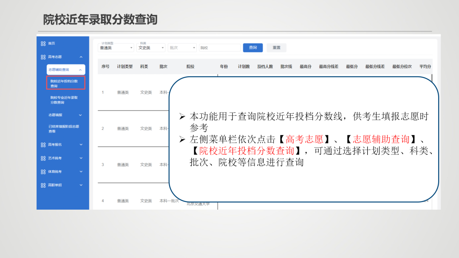The image size is (459, 258).
Task: Collapse the 高考志愿 menu chevron
Action: pyautogui.click(x=81, y=57)
